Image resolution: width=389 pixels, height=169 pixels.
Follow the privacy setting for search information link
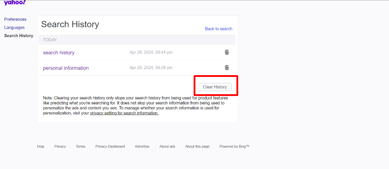click(x=124, y=113)
